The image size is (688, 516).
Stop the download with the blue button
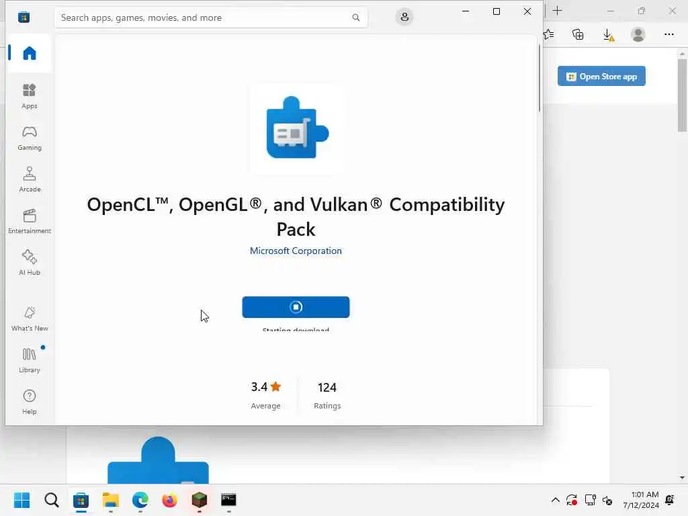click(296, 307)
